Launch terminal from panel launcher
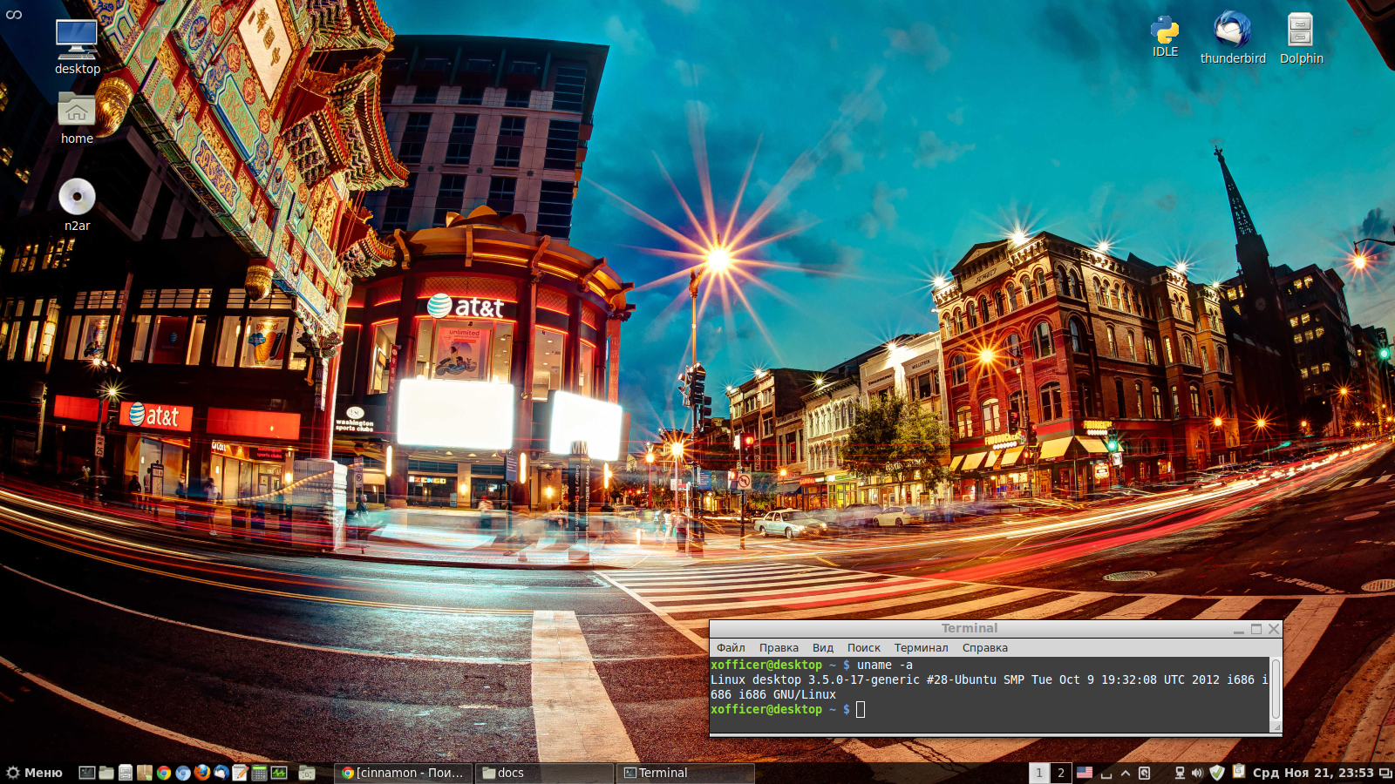Viewport: 1395px width, 784px height. 87,773
